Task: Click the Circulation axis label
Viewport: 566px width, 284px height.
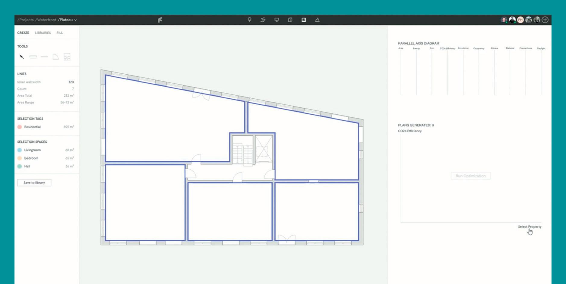Action: (x=463, y=48)
